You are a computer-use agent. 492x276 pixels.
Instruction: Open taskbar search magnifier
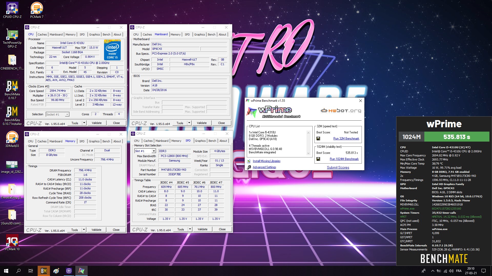(18, 271)
